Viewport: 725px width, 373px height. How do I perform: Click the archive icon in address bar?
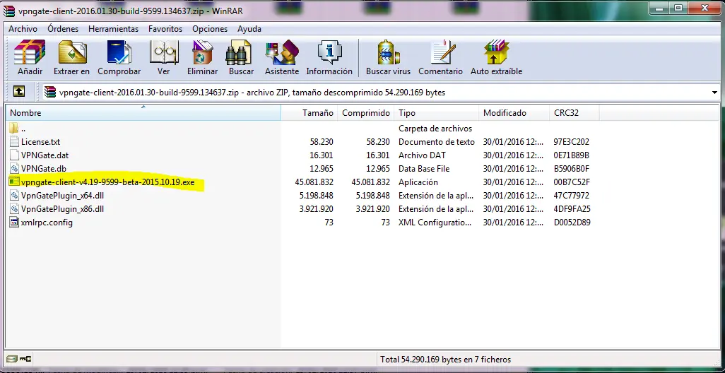click(50, 92)
